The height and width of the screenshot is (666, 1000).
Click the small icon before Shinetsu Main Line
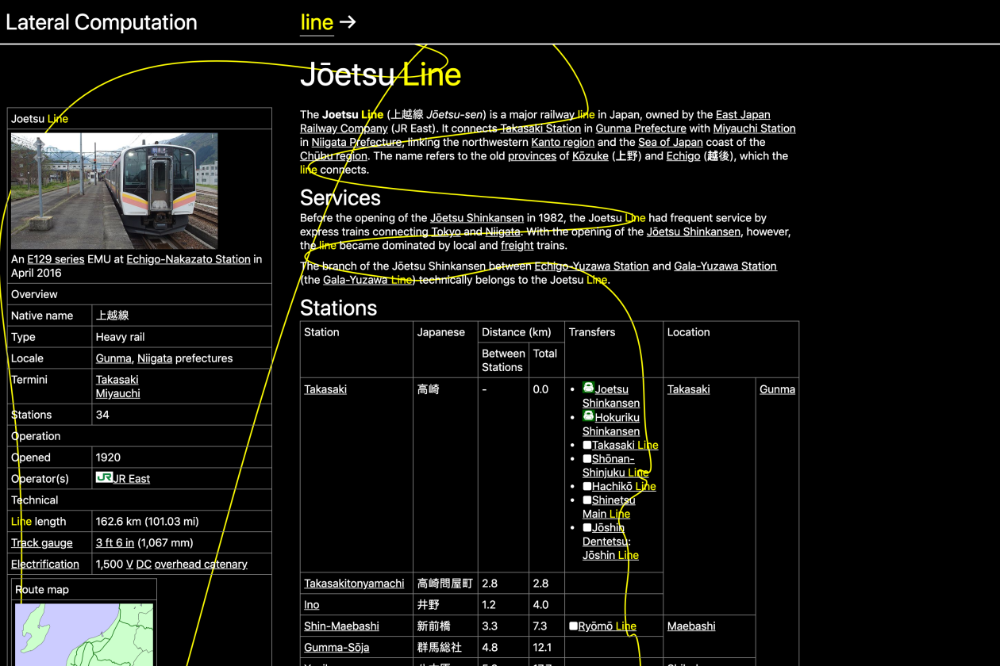(587, 499)
